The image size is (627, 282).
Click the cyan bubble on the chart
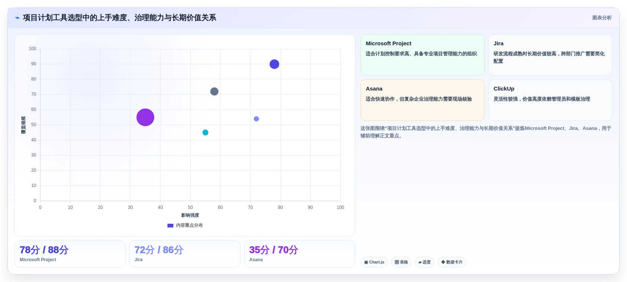pos(205,132)
